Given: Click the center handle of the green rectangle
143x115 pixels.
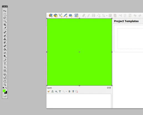Looking at the screenshot, I should click(80, 52).
